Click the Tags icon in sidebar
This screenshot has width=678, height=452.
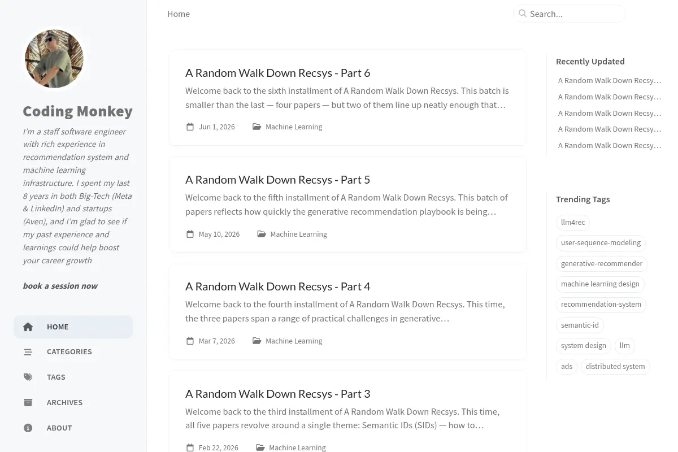coord(28,377)
